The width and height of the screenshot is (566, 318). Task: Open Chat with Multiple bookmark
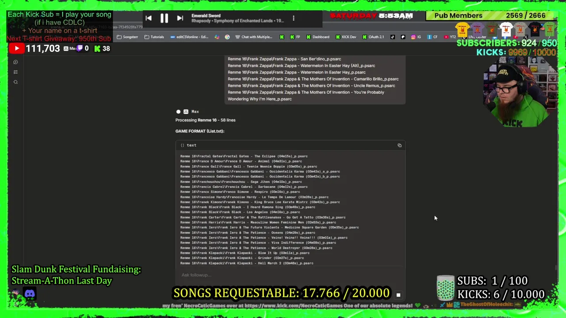(x=254, y=37)
